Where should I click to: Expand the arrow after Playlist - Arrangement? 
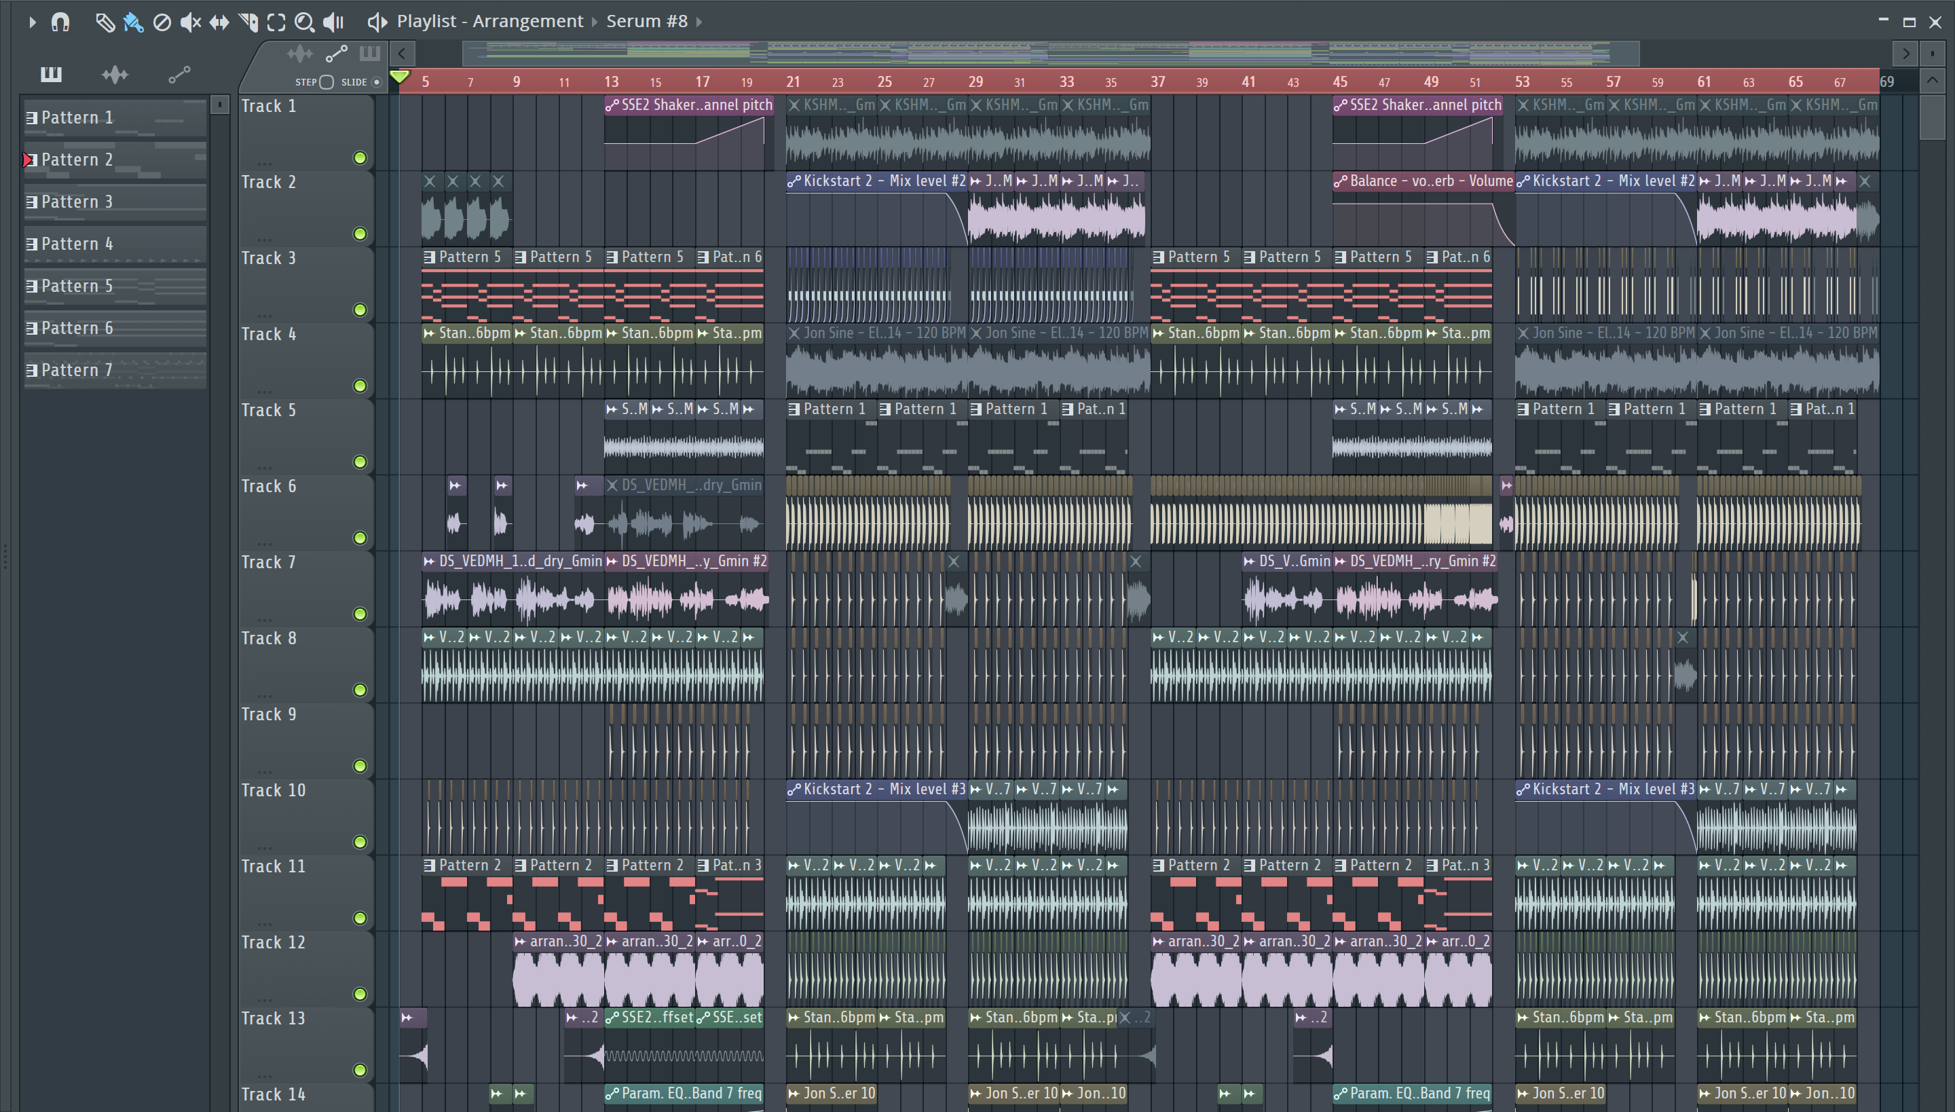(x=594, y=22)
